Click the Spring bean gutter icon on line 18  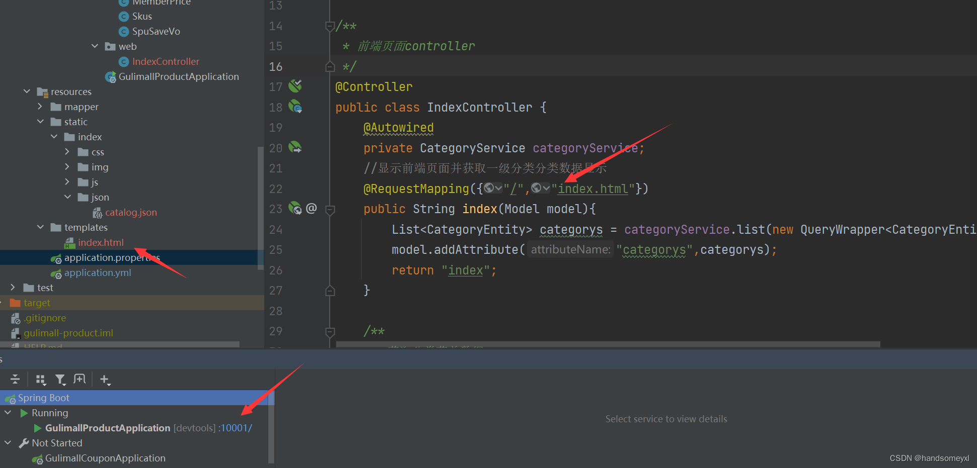(295, 107)
